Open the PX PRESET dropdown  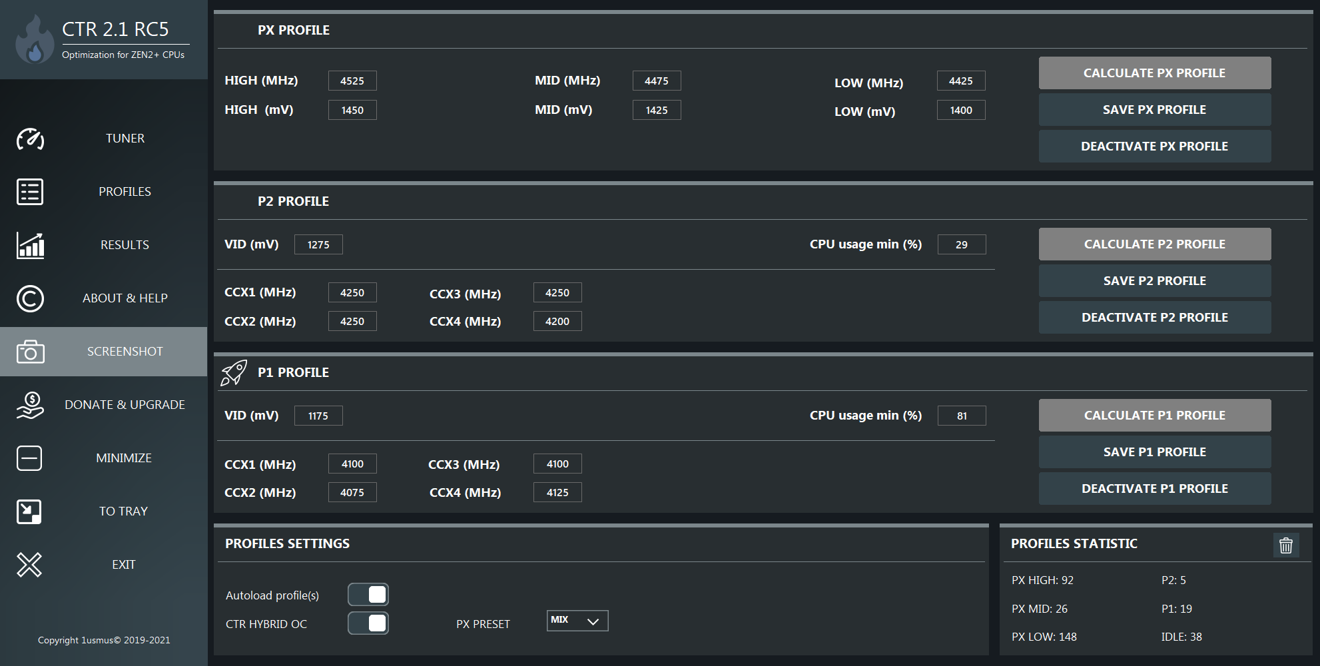(577, 620)
